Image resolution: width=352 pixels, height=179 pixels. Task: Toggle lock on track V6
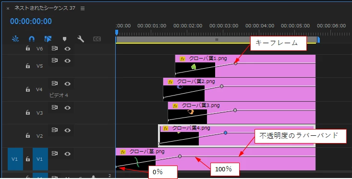27,48
